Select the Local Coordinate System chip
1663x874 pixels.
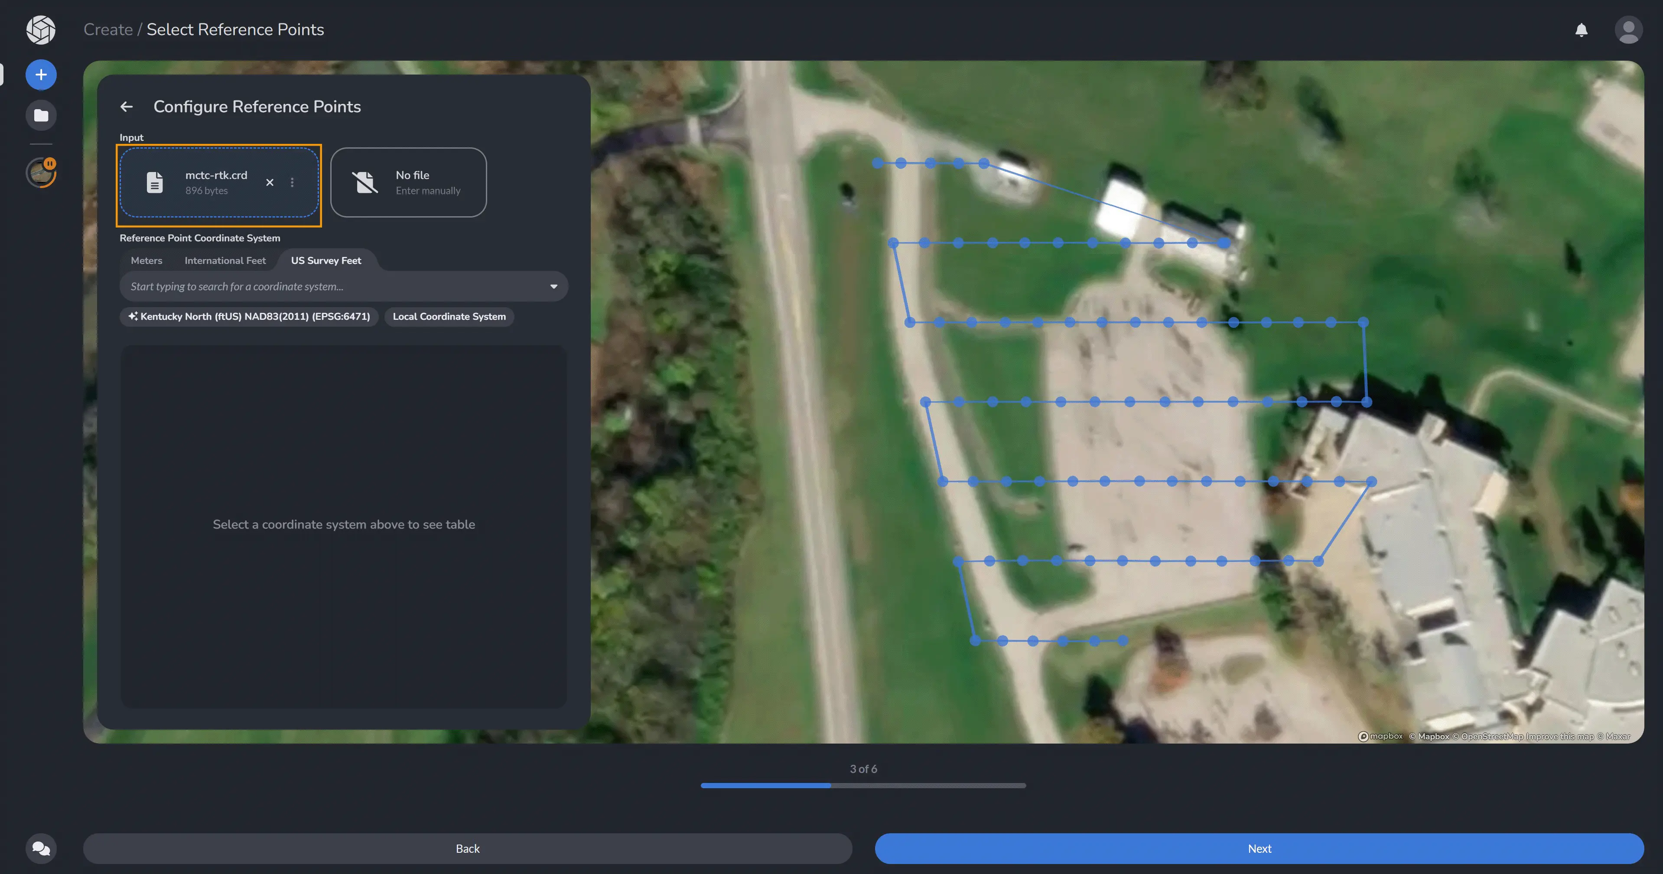449,316
